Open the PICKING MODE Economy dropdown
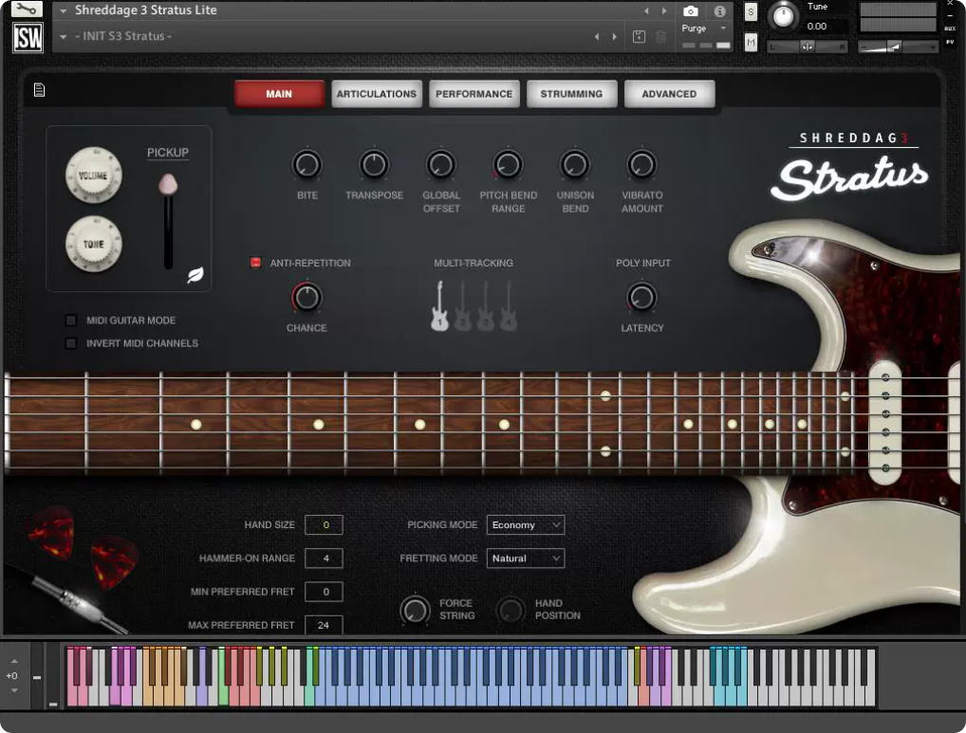This screenshot has height=733, width=966. click(x=526, y=525)
